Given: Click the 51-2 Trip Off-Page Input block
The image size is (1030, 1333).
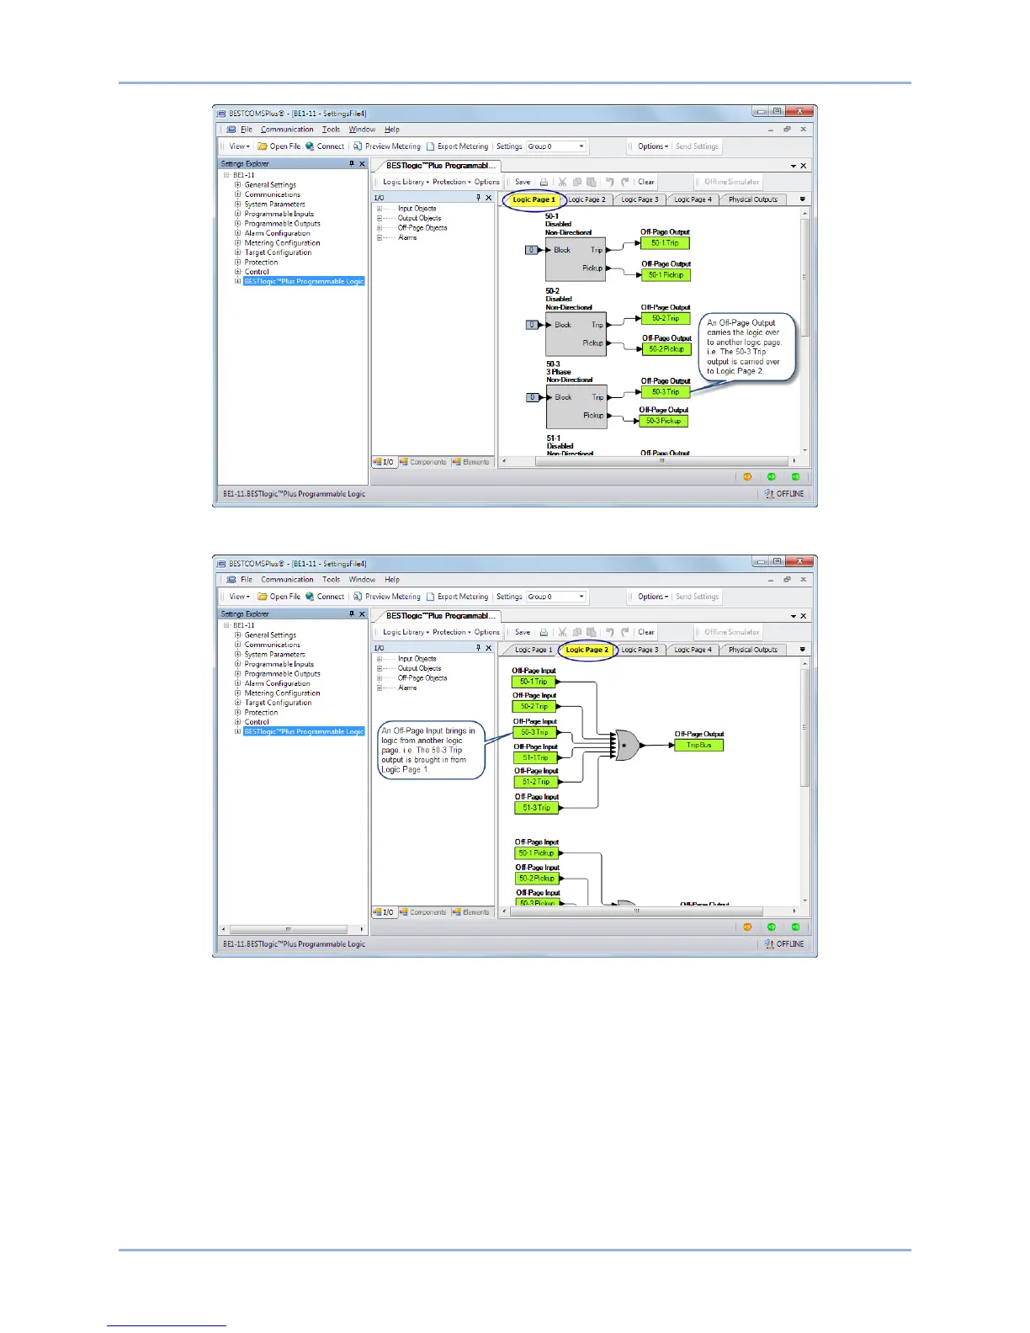Looking at the screenshot, I should click(x=535, y=782).
